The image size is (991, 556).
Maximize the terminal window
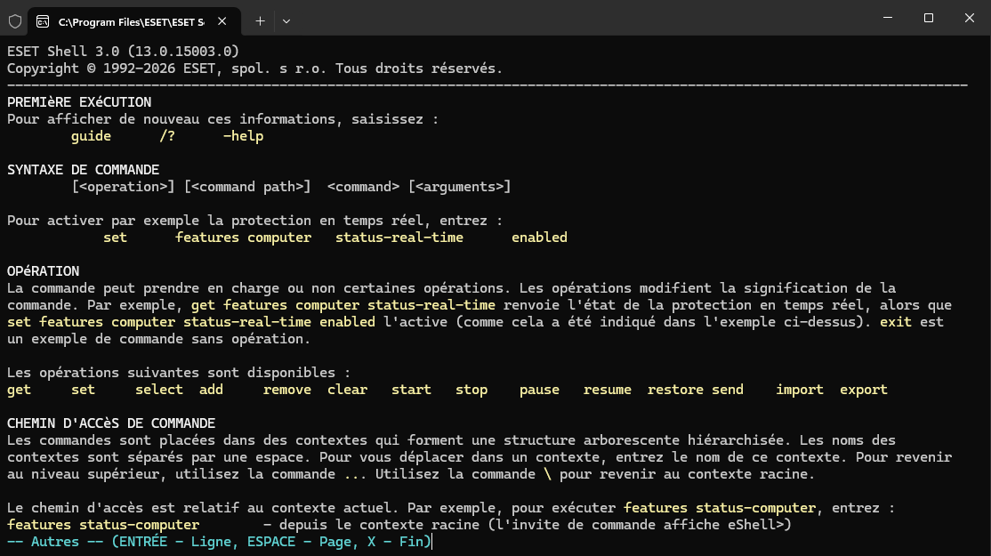(x=929, y=18)
